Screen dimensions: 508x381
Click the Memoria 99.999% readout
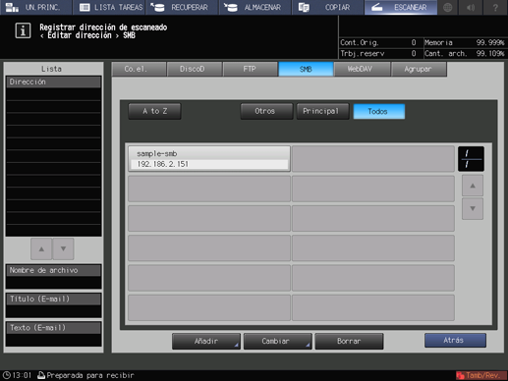[464, 42]
